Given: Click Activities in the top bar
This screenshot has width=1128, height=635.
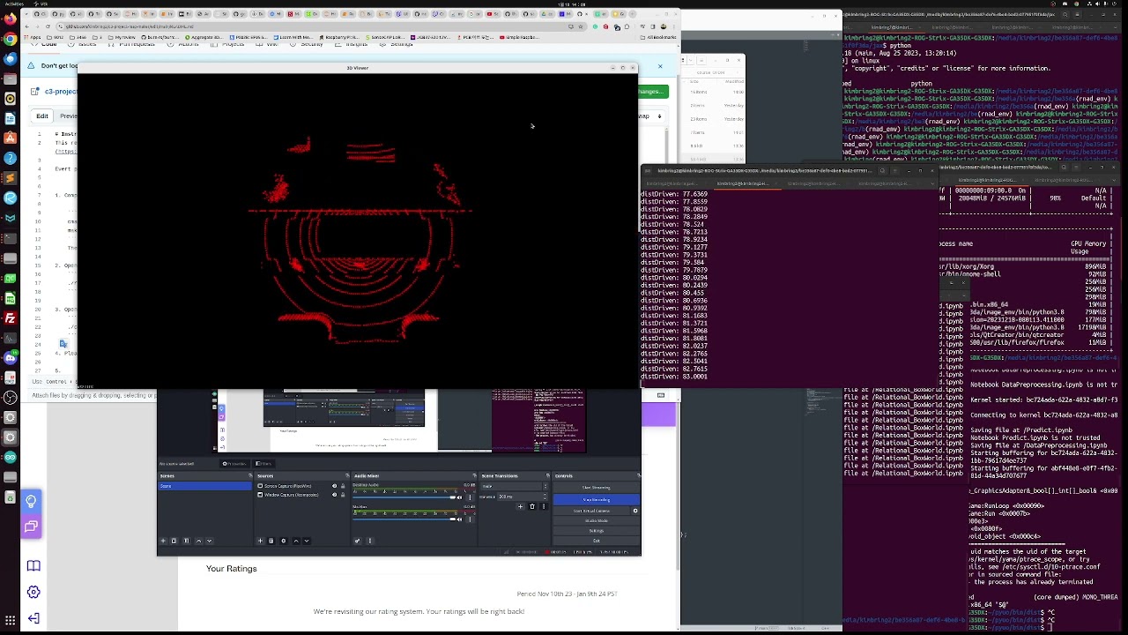Looking at the screenshot, I should coord(14,4).
